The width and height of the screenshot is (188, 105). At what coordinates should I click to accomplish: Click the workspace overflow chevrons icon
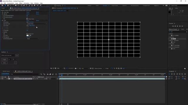click(163, 6)
